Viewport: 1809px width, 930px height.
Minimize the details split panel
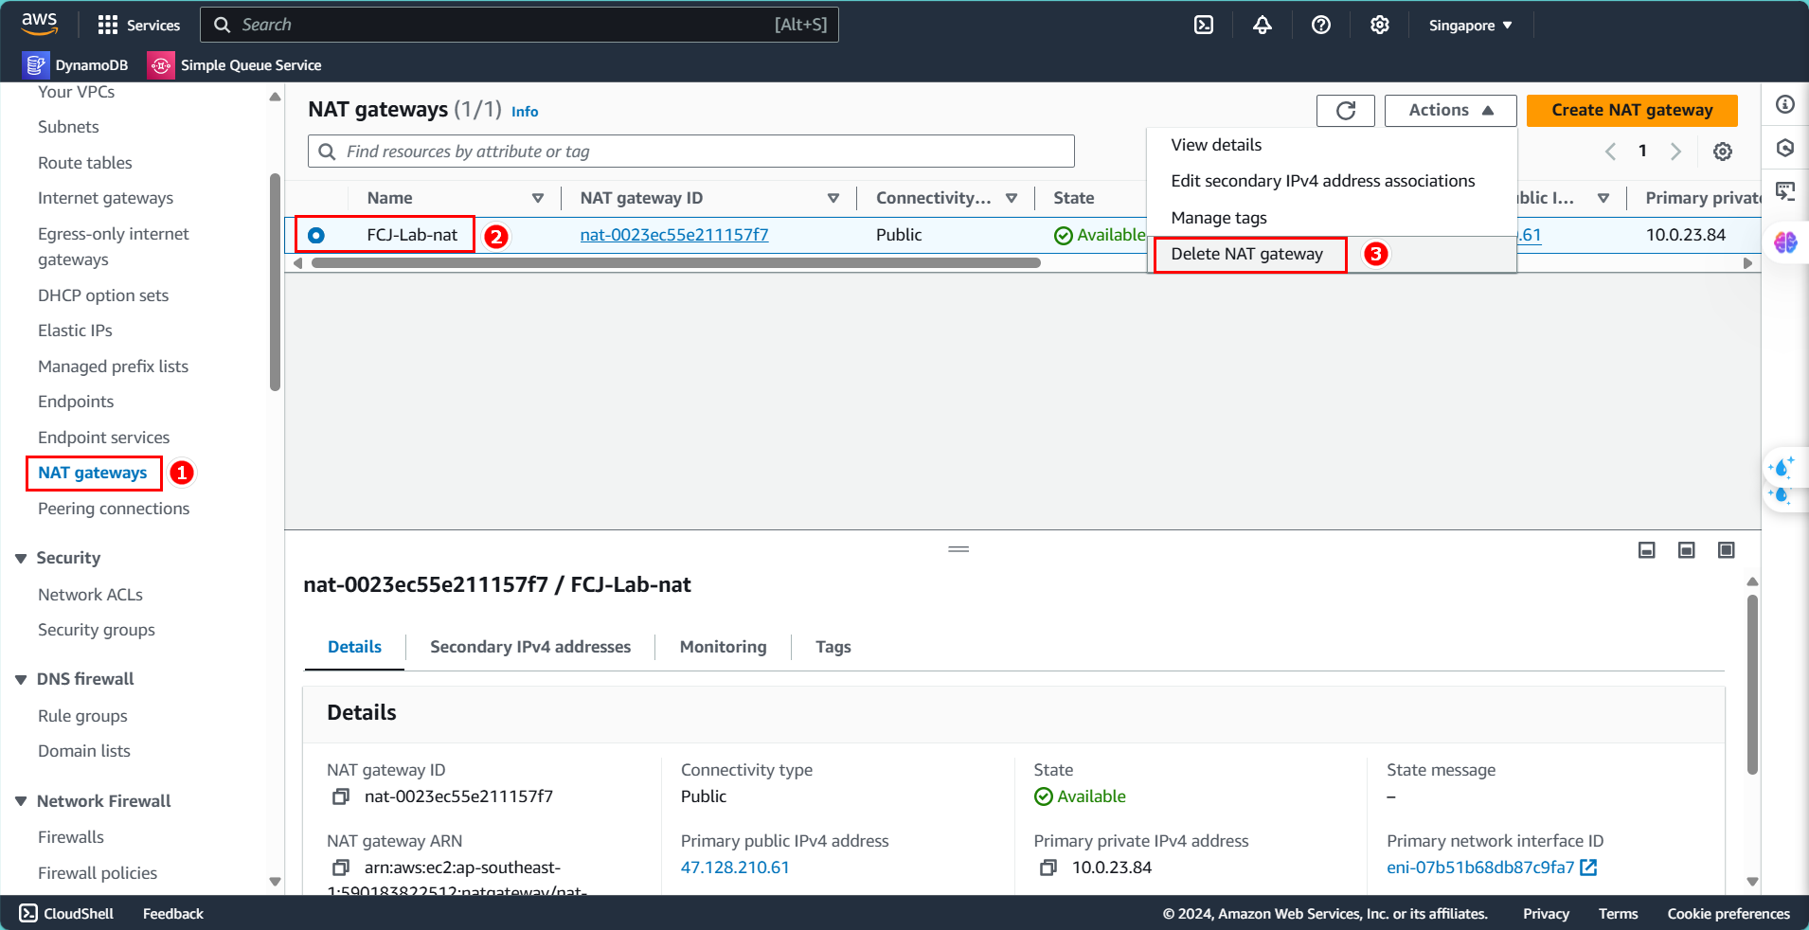1647,550
